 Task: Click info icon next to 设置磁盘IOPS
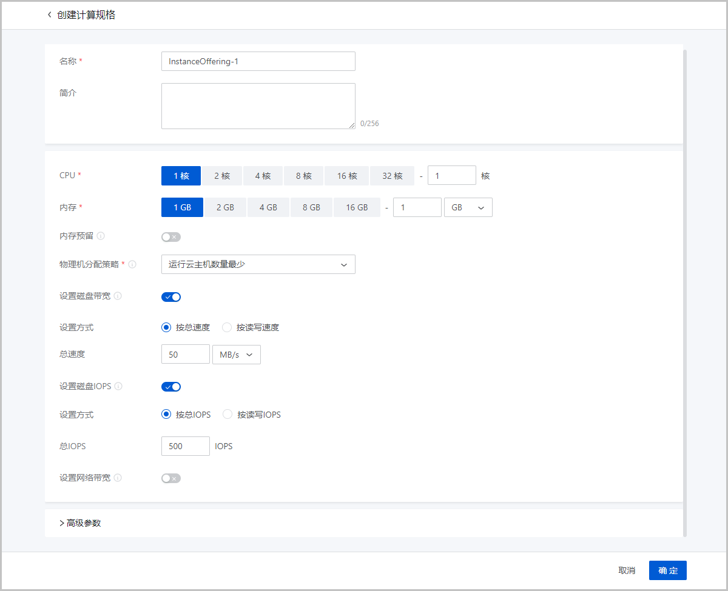[x=118, y=386]
